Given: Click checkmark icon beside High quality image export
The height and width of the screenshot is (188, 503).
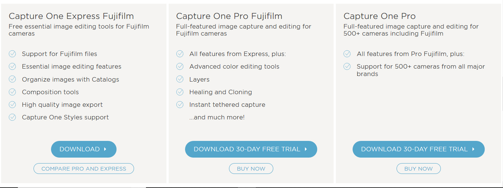Looking at the screenshot, I should coord(12,105).
